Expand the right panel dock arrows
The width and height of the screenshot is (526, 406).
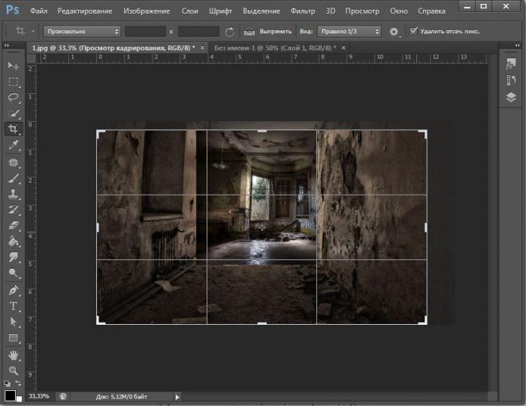coord(517,45)
